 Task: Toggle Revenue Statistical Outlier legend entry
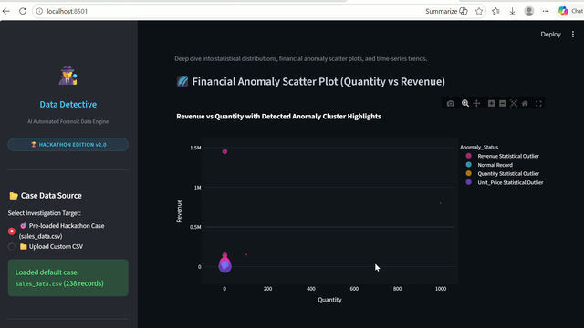503,156
